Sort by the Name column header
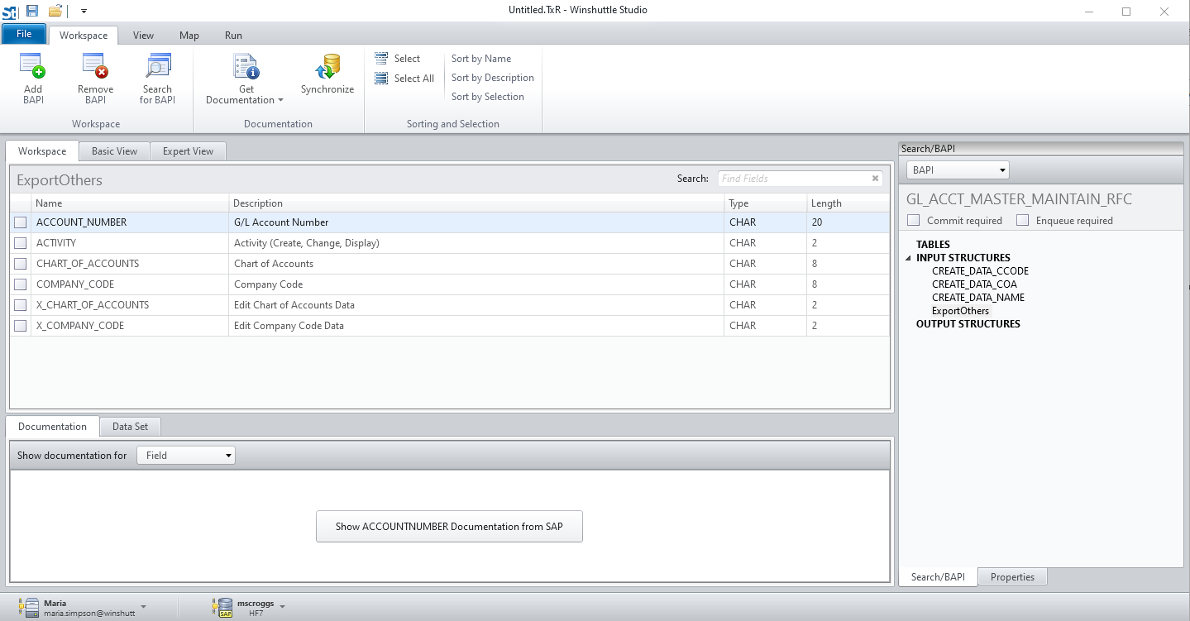 [x=130, y=203]
